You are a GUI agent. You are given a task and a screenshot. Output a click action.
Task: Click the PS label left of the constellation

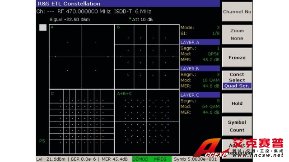(x=42, y=141)
